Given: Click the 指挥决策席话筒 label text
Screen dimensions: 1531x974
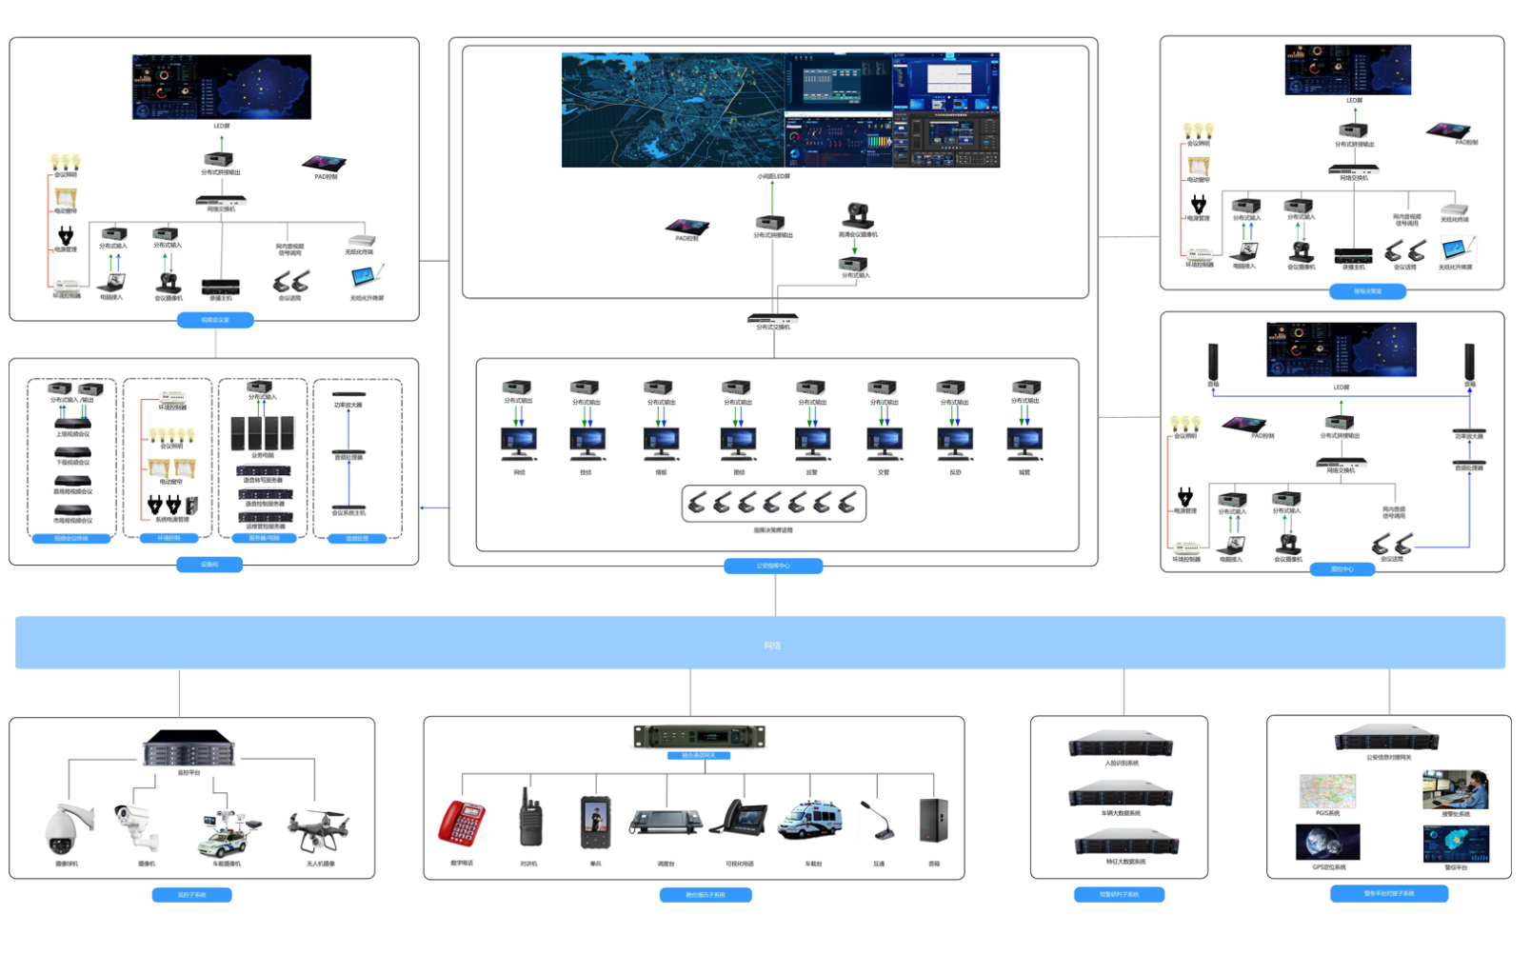Looking at the screenshot, I should (x=773, y=530).
